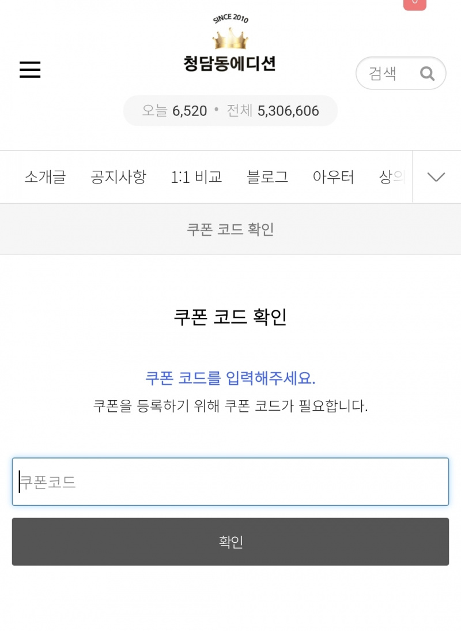Image resolution: width=461 pixels, height=631 pixels.
Task: Click the 청담동에디션 site title
Action: (x=230, y=63)
